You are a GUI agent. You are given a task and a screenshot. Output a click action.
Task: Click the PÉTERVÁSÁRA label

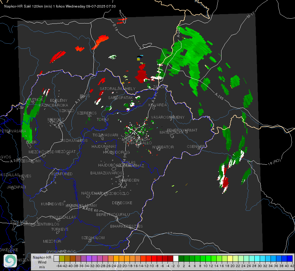tap(13, 131)
